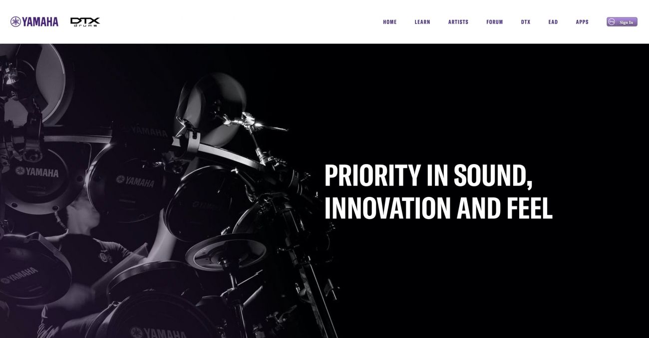Click the YAMAHA wordmark in the header
Image resolution: width=649 pixels, height=338 pixels.
[x=40, y=22]
